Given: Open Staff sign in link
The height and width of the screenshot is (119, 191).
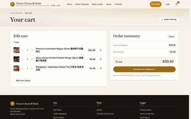Looking at the screenshot, I should [145, 118].
